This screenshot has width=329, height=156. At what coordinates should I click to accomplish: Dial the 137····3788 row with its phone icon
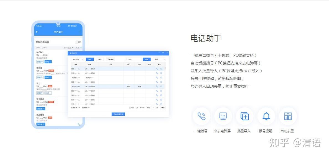pyautogui.click(x=157, y=73)
